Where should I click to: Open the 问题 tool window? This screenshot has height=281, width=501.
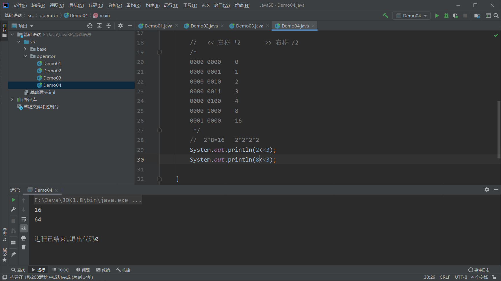coord(83,270)
